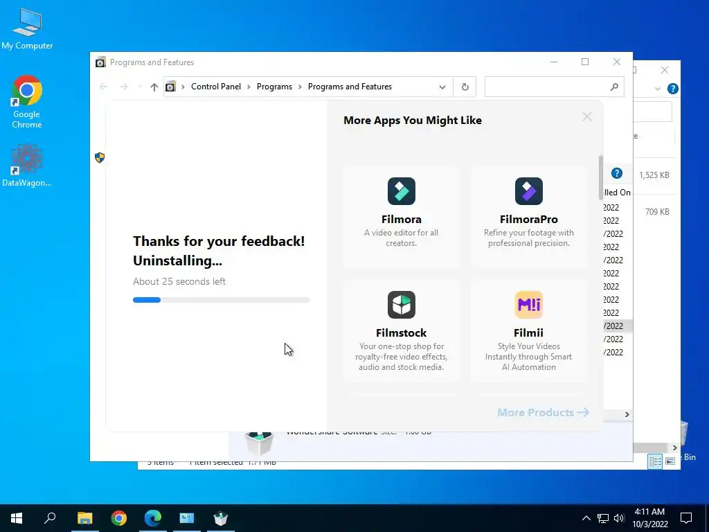Go back in Programs and Features window
This screenshot has height=532, width=709.
103,87
